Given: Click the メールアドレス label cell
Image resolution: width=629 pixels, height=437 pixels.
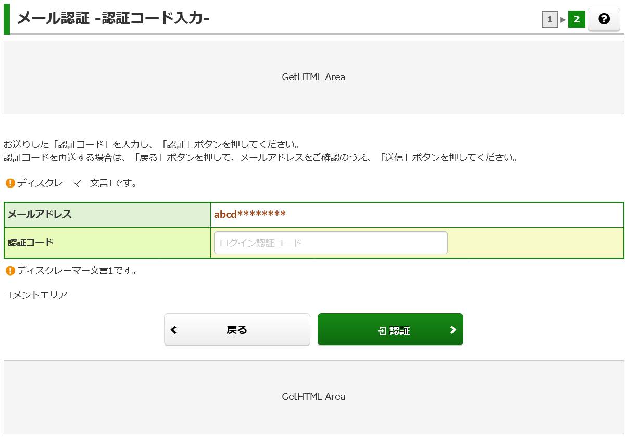Looking at the screenshot, I should click(107, 215).
